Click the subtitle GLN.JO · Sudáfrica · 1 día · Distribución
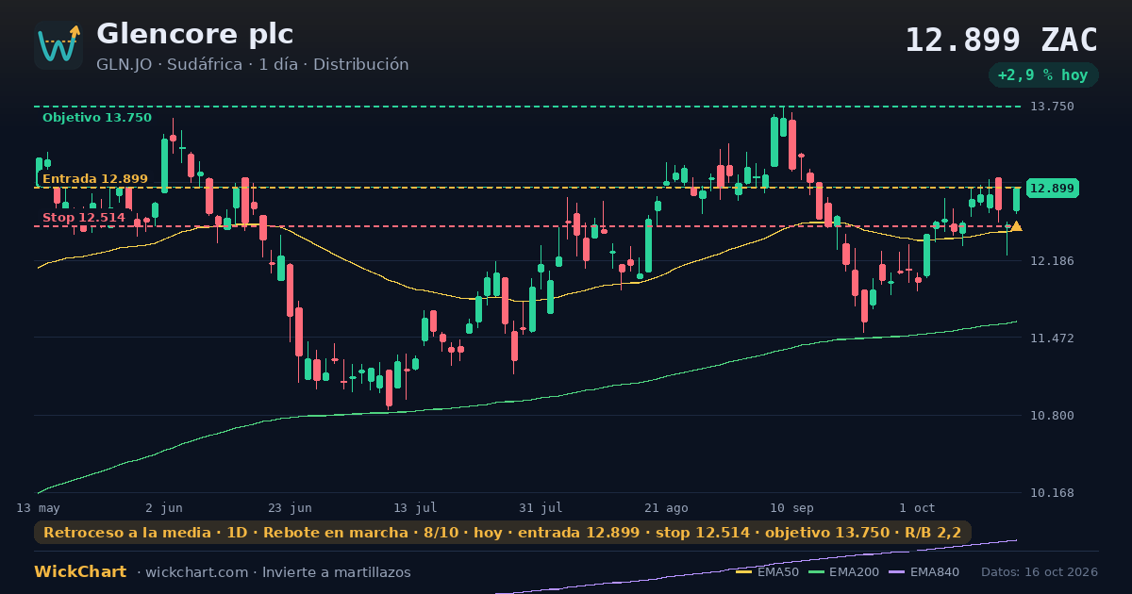The width and height of the screenshot is (1132, 594). pos(252,64)
